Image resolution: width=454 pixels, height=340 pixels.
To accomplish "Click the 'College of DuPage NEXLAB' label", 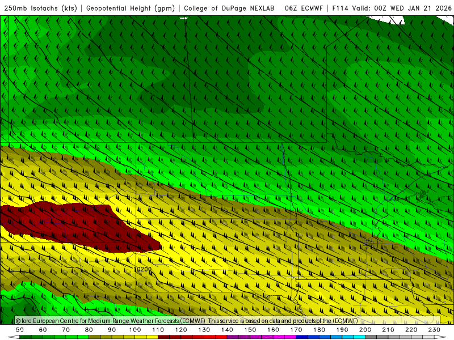I will click(x=229, y=8).
